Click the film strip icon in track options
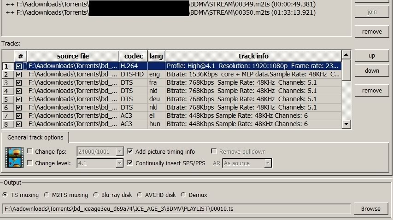This screenshot has width=393, height=220. pyautogui.click(x=14, y=157)
